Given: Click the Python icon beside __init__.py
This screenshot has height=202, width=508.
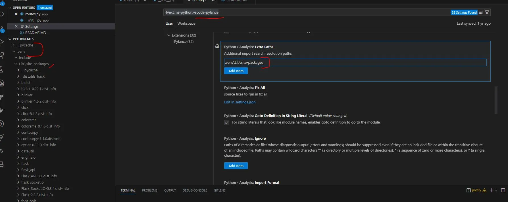Looking at the screenshot, I should [x=22, y=20].
